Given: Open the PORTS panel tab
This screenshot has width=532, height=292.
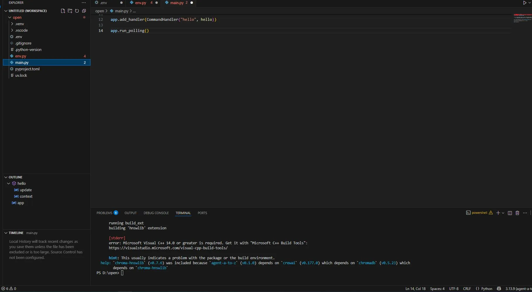Looking at the screenshot, I should coord(202,213).
